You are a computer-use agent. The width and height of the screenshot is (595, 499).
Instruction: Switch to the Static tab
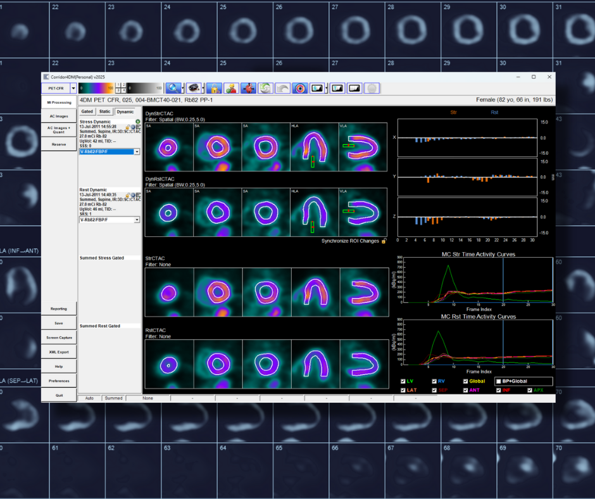coord(104,111)
